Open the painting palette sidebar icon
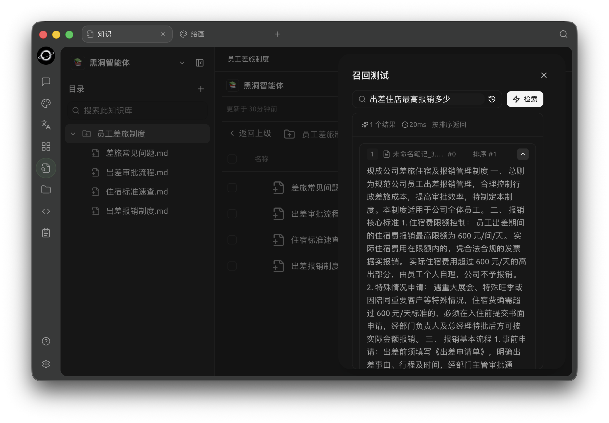Screen dimensions: 609x423 [46, 103]
